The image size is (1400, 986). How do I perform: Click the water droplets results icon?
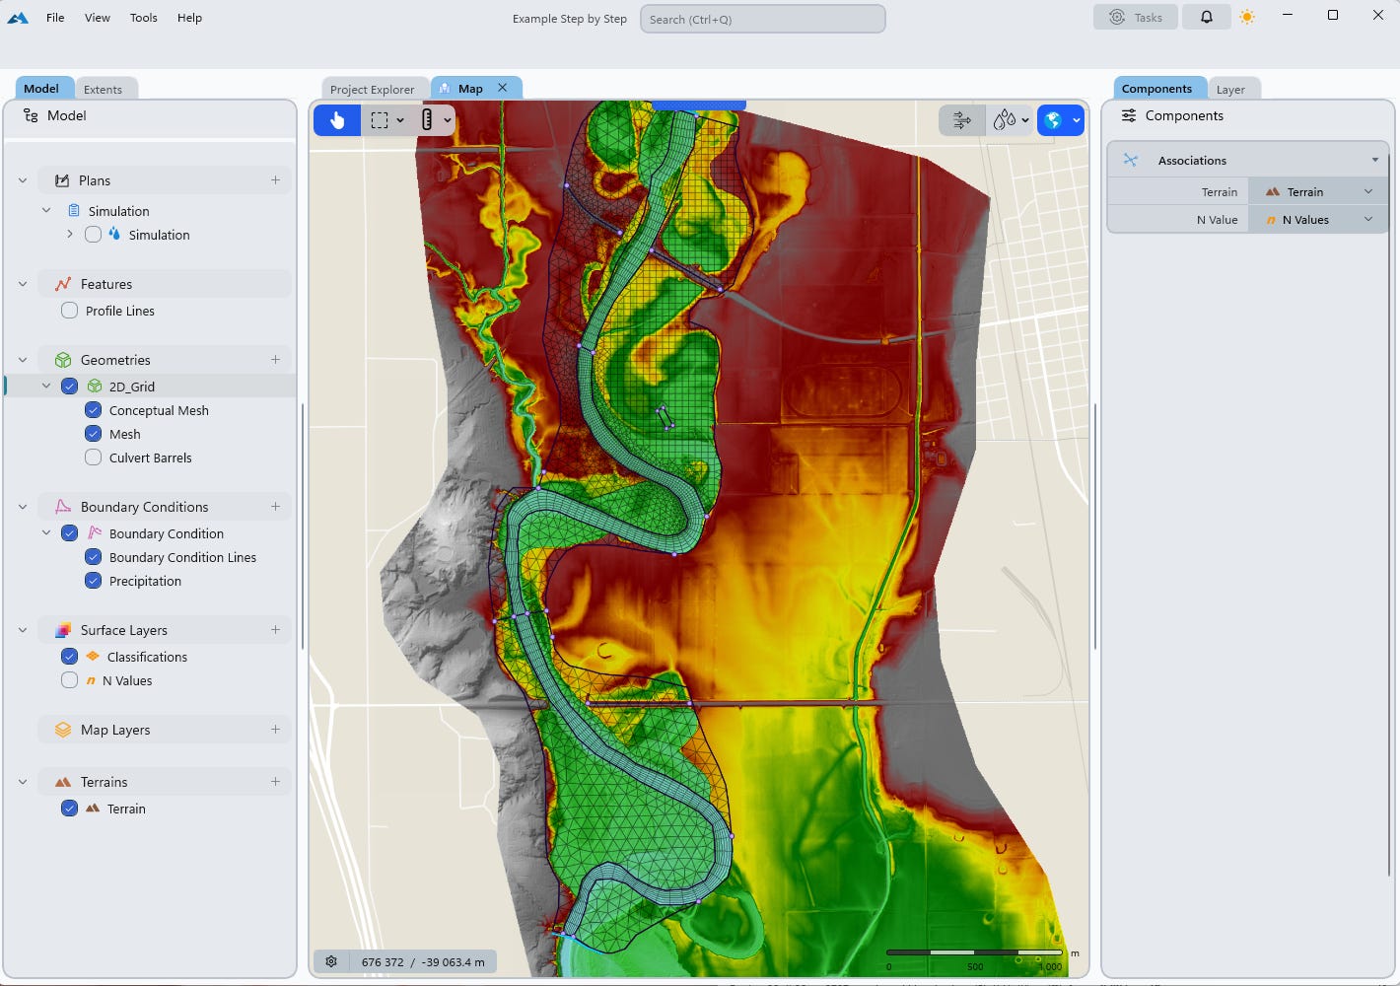(x=1005, y=120)
